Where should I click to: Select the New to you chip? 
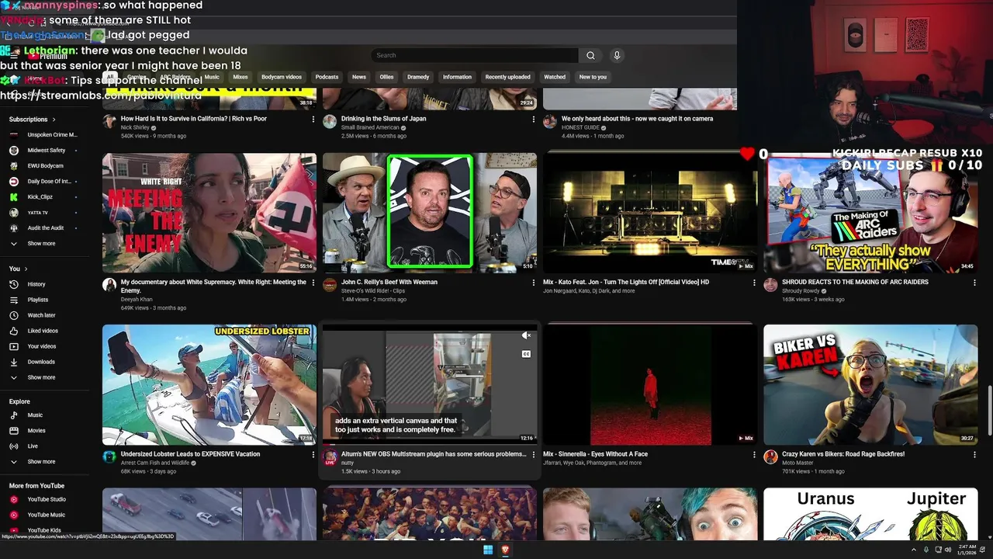(x=593, y=77)
